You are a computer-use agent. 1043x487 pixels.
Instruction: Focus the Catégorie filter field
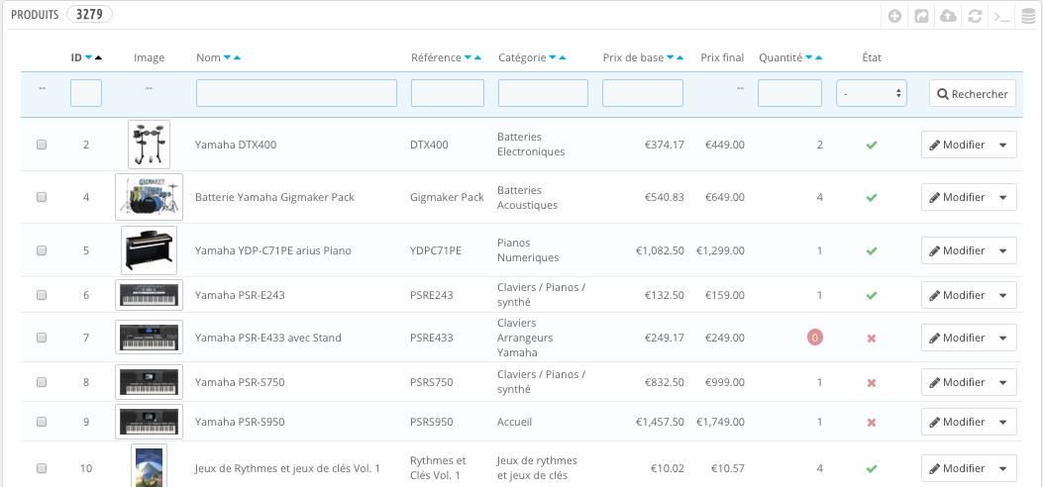click(x=544, y=93)
